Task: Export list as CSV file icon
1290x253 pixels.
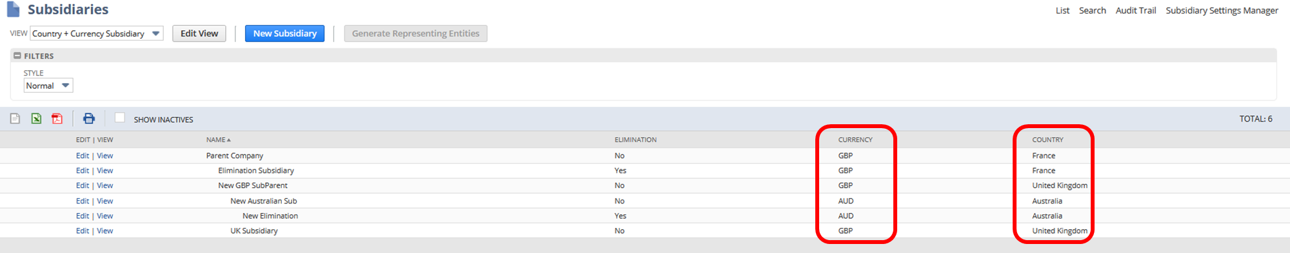Action: [15, 118]
